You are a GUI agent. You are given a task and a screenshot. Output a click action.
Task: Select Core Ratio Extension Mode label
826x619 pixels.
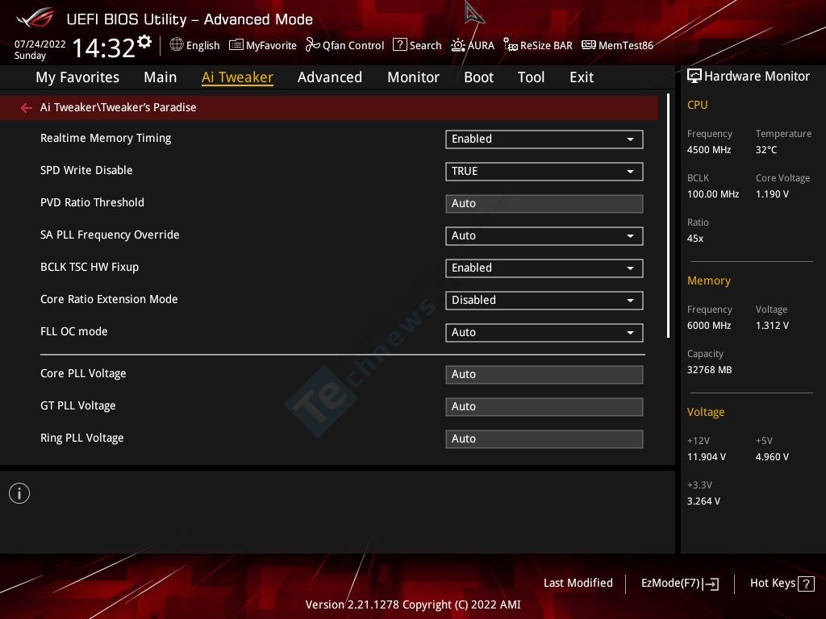coord(109,299)
